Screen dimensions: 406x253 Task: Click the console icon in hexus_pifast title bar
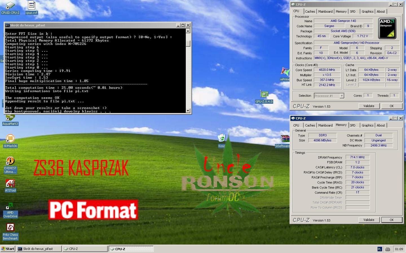click(7, 25)
